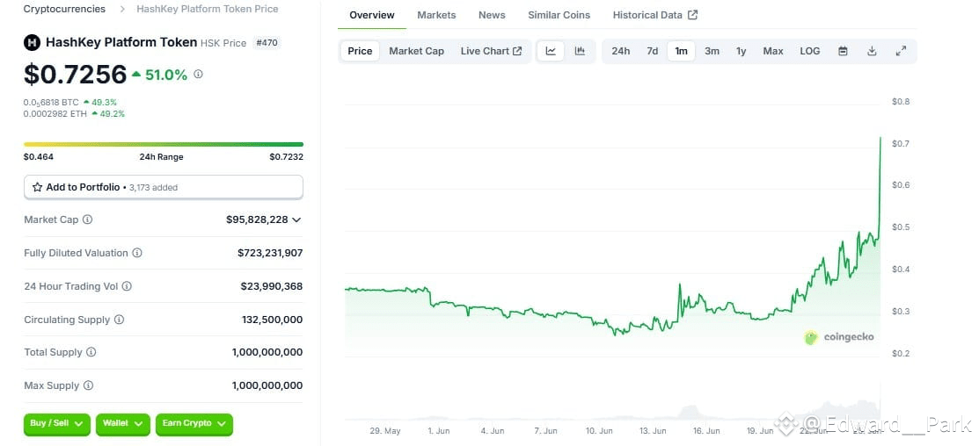979x446 pixels.
Task: Switch to candlestick chart icon
Action: (580, 51)
